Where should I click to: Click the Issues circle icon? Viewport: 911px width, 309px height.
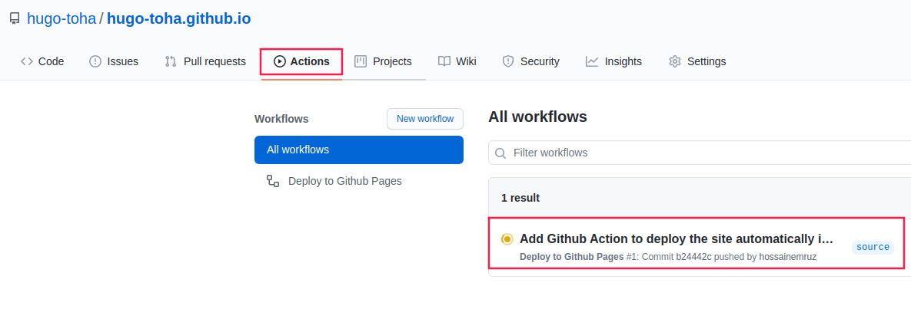(95, 61)
